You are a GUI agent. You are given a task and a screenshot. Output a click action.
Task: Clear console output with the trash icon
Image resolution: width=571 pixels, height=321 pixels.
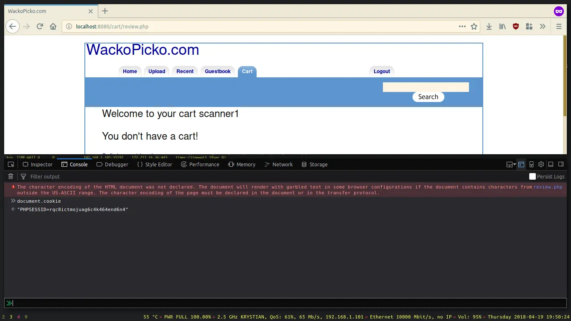click(10, 176)
